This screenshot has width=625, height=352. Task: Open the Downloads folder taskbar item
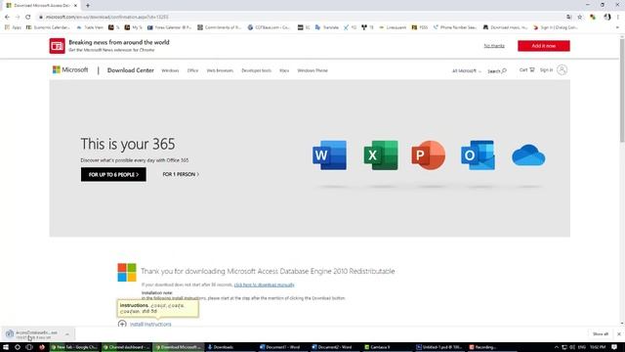(x=231, y=347)
